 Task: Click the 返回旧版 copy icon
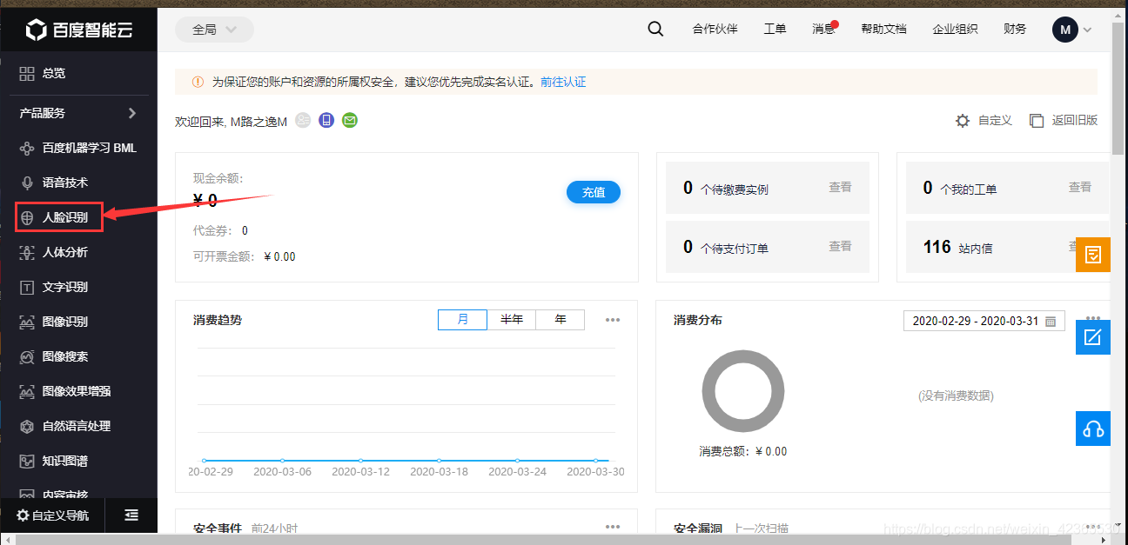tap(1037, 121)
